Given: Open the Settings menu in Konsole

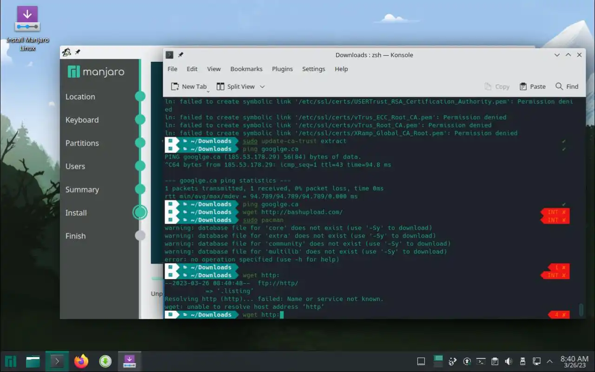Looking at the screenshot, I should [314, 69].
